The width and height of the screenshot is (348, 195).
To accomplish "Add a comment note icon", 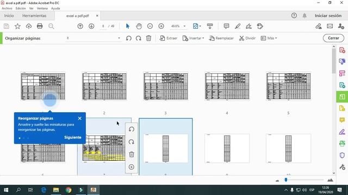I will click(x=226, y=26).
